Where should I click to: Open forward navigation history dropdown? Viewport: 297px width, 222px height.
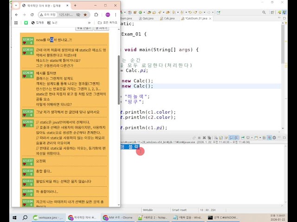(x=213, y=12)
